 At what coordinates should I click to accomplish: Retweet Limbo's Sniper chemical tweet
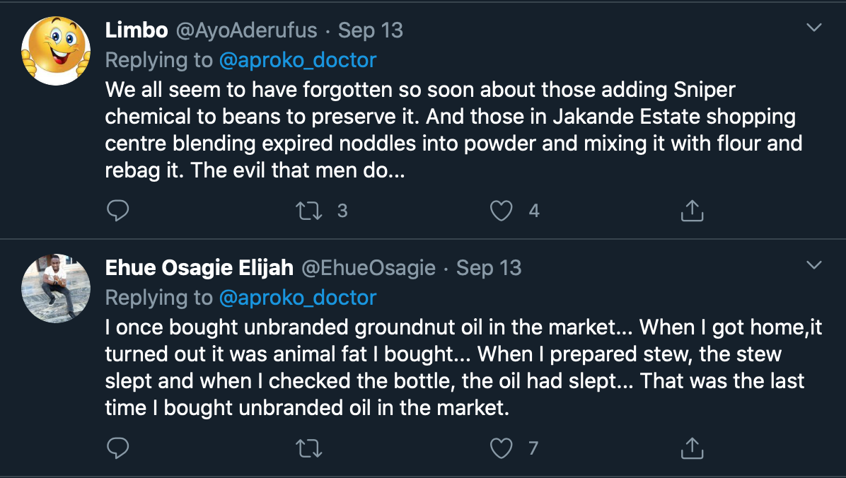[x=308, y=210]
